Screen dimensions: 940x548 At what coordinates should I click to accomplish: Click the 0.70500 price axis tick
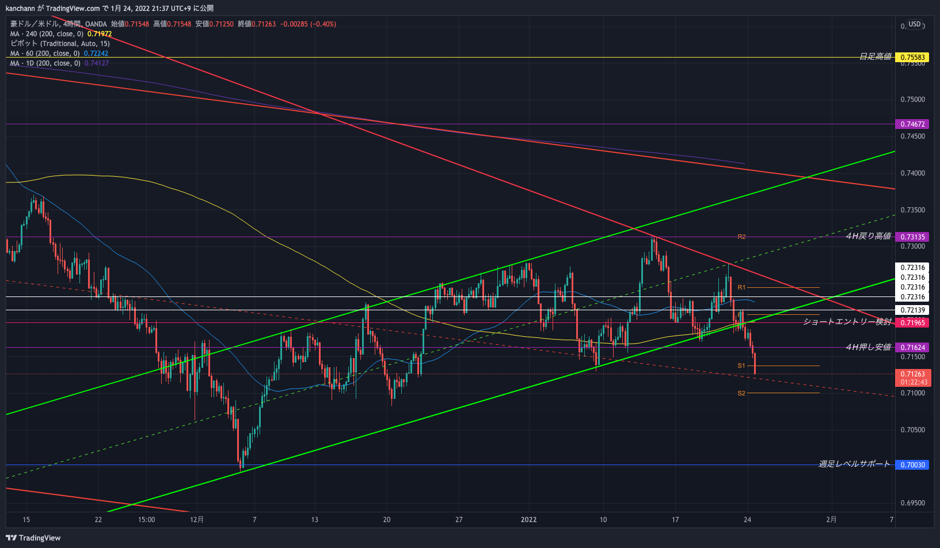(913, 430)
